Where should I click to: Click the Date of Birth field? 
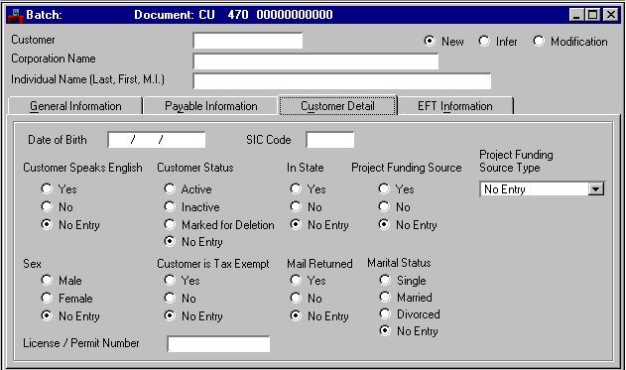pos(157,140)
